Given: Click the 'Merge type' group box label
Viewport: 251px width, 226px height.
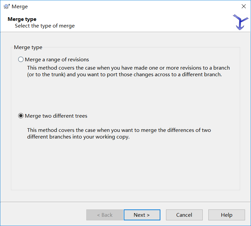Looking at the screenshot, I should pyautogui.click(x=28, y=47).
